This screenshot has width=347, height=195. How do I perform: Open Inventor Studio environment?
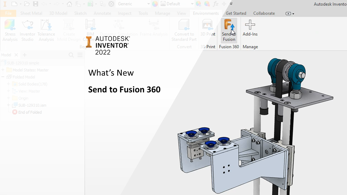[x=27, y=30]
